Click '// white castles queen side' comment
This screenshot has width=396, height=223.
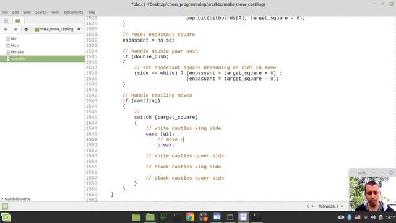pyautogui.click(x=185, y=156)
